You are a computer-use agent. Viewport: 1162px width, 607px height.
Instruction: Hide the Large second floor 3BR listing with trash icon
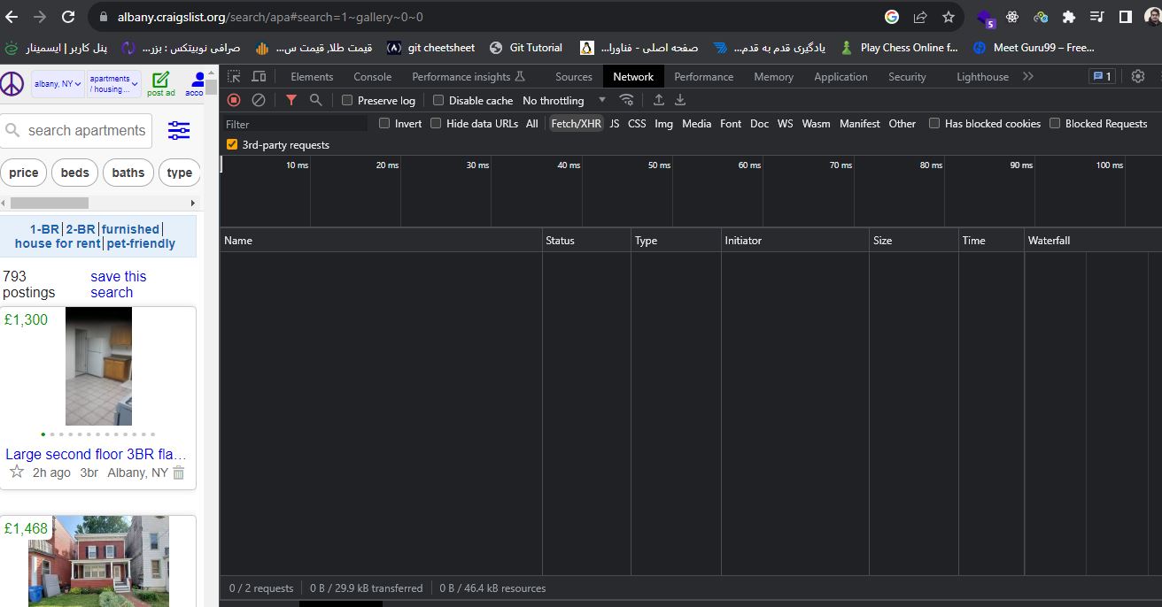click(x=178, y=473)
